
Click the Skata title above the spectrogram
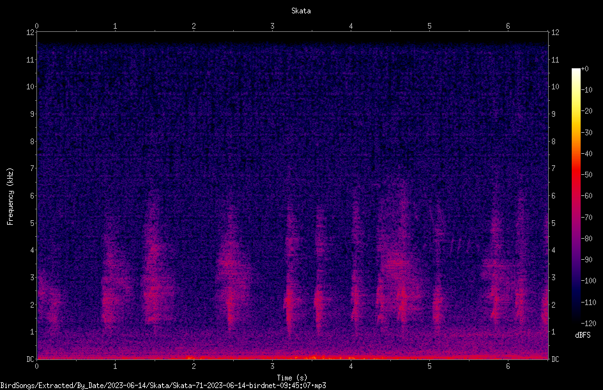(x=301, y=11)
